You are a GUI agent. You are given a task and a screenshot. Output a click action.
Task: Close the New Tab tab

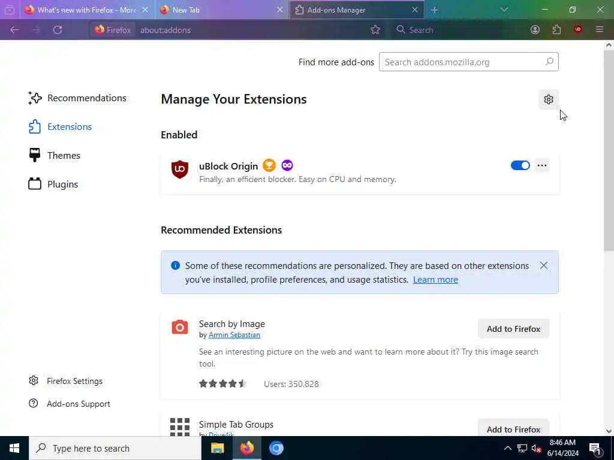279,10
